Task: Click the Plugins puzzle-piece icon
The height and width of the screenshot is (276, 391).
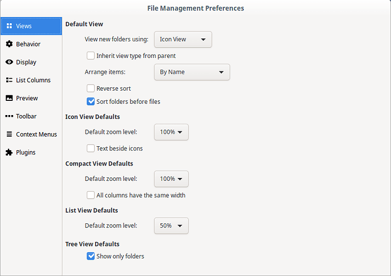Action: 9,152
